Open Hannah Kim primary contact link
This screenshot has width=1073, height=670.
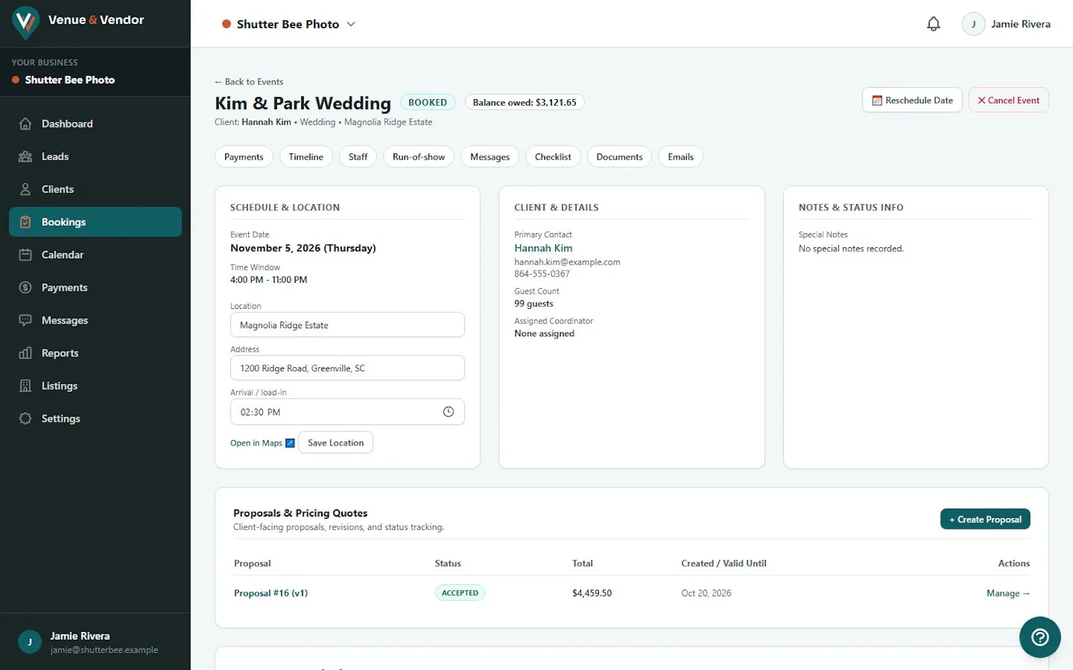[x=543, y=248]
